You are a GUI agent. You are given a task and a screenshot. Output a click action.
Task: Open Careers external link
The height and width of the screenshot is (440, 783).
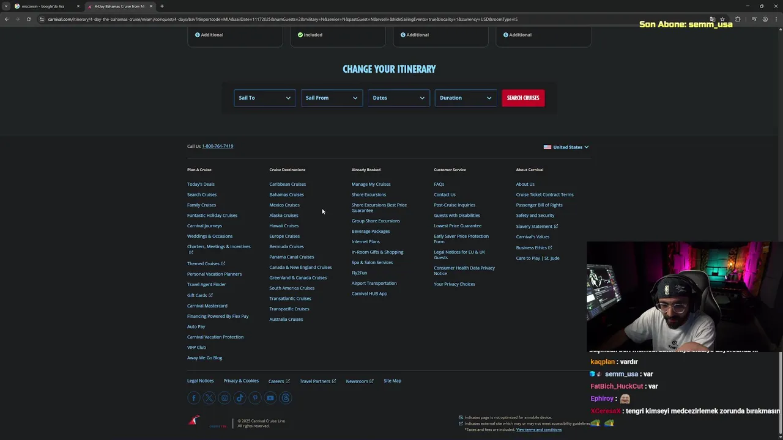(279, 381)
